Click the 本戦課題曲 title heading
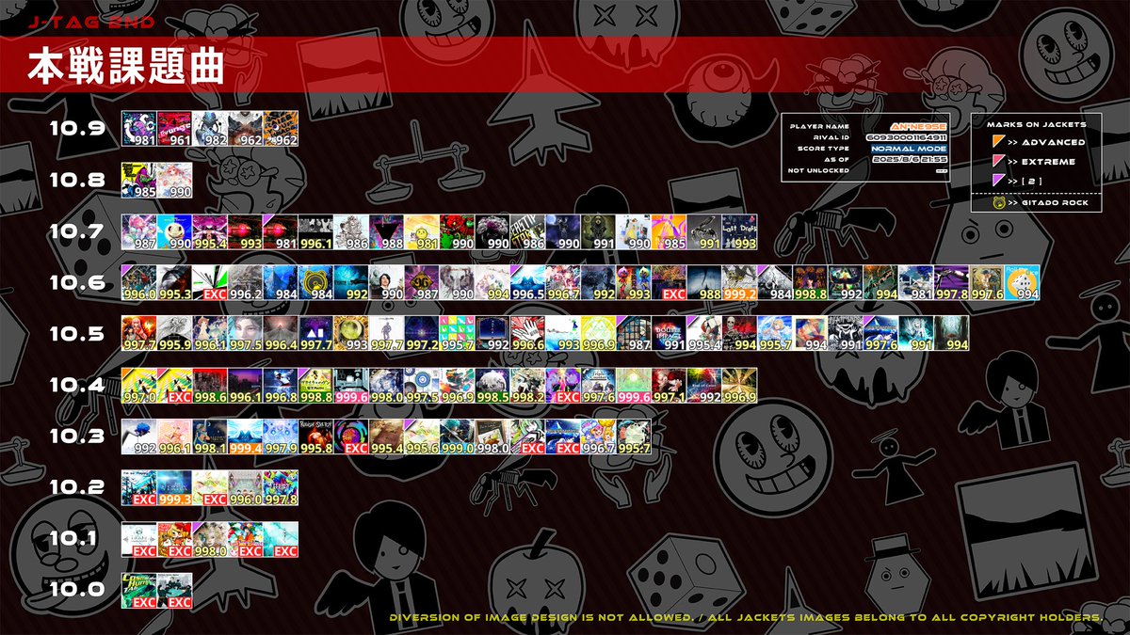Viewport: 1130px width, 635px height. (125, 66)
